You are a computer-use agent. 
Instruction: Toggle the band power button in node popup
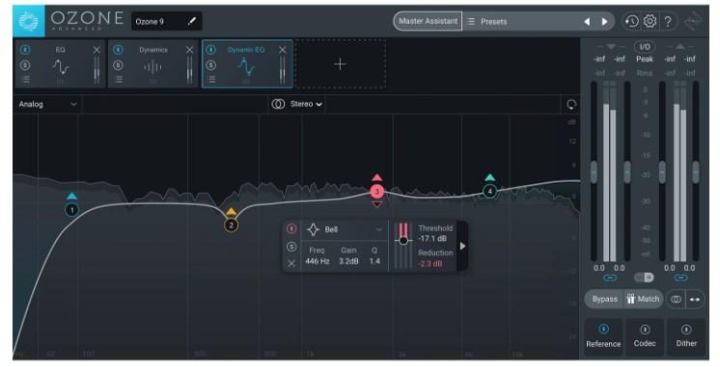[291, 228]
